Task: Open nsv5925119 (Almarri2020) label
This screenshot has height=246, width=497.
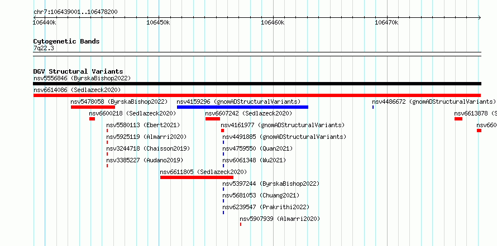Action: (x=146, y=137)
